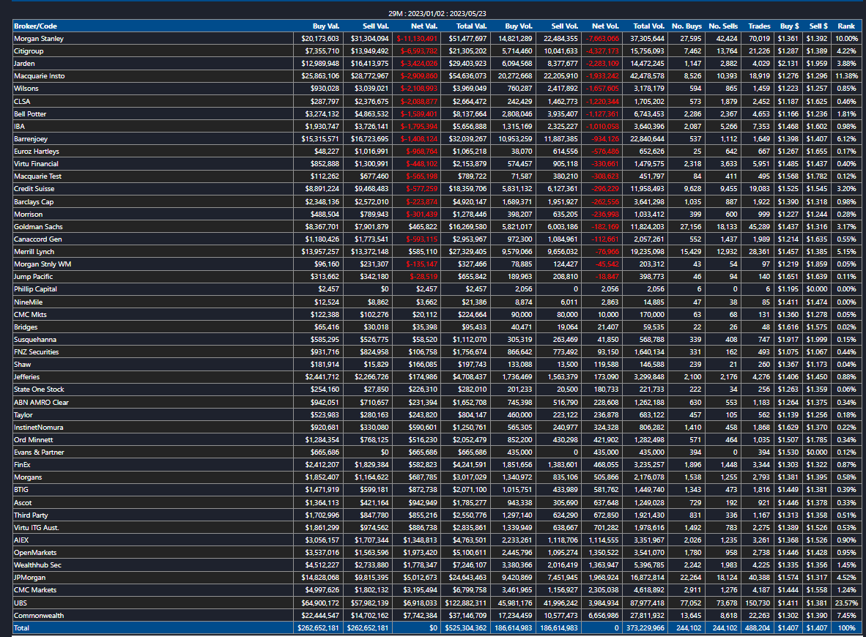Click the Wilsons broker name
This screenshot has width=866, height=637.
(26, 89)
